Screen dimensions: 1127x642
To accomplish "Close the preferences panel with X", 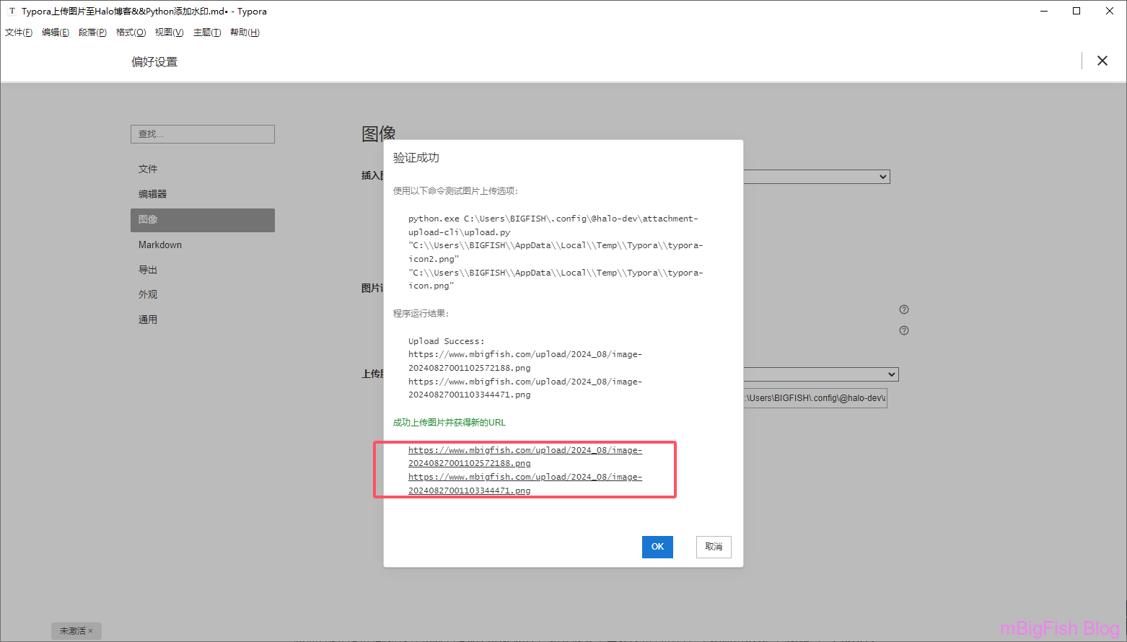I will 1102,61.
